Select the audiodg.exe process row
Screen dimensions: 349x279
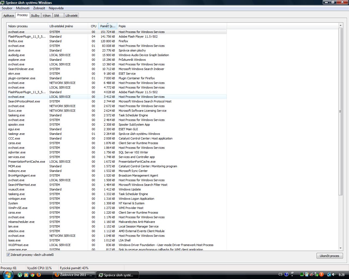click(117, 55)
